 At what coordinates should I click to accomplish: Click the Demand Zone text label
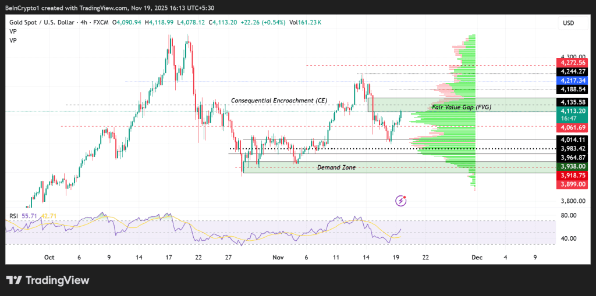click(336, 167)
